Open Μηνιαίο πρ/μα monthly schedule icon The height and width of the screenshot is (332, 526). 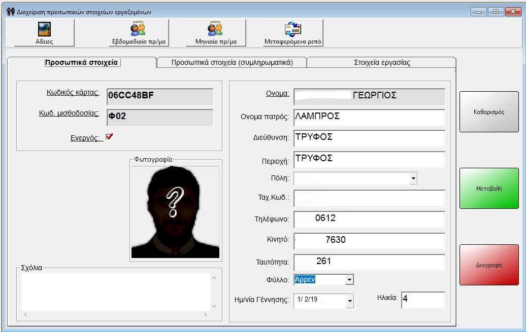[216, 33]
